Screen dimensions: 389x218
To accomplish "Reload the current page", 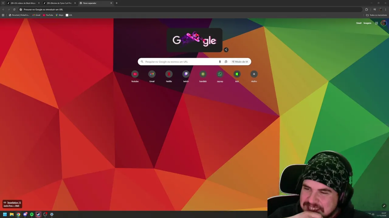I will 14,9.
